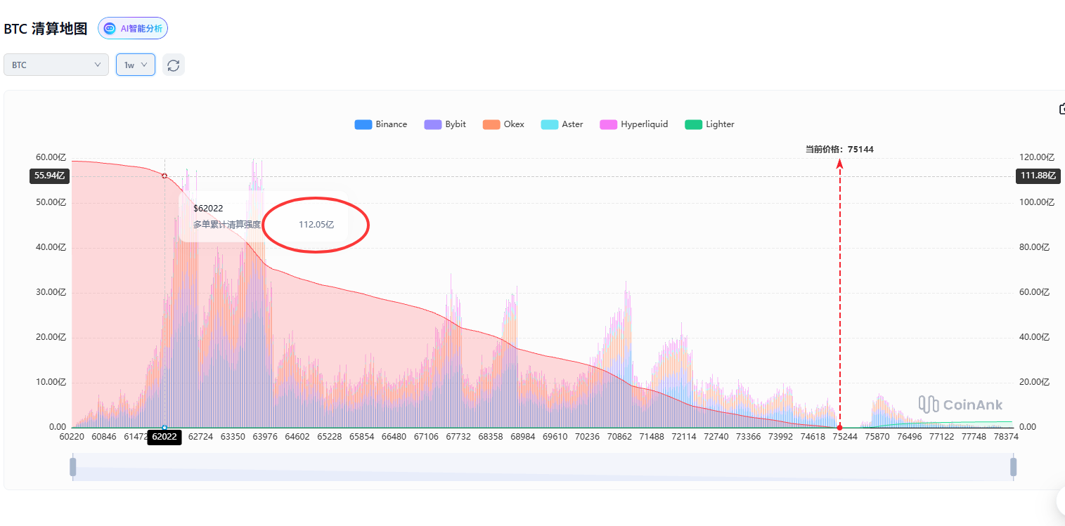Image resolution: width=1065 pixels, height=526 pixels.
Task: Click the 60846 x-axis label
Action: [x=104, y=437]
